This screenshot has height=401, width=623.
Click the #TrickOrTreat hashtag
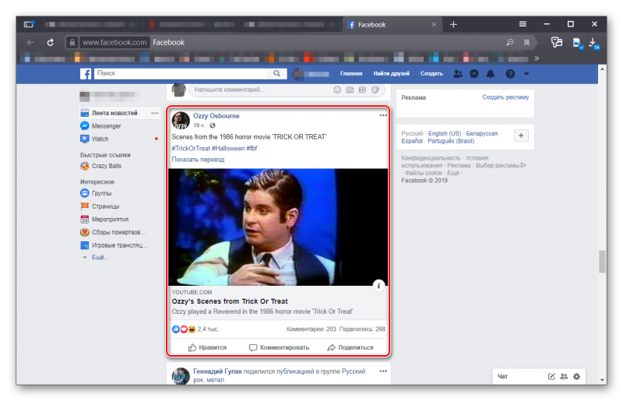pyautogui.click(x=191, y=148)
